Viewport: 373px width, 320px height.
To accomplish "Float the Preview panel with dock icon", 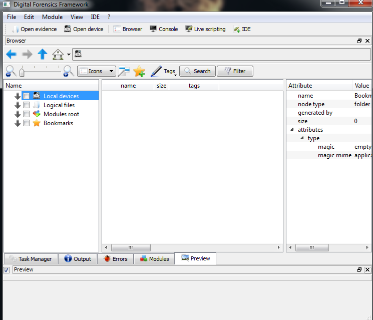I will click(x=359, y=269).
